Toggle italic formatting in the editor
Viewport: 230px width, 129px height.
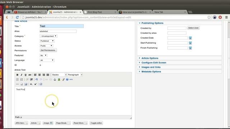(22, 75)
